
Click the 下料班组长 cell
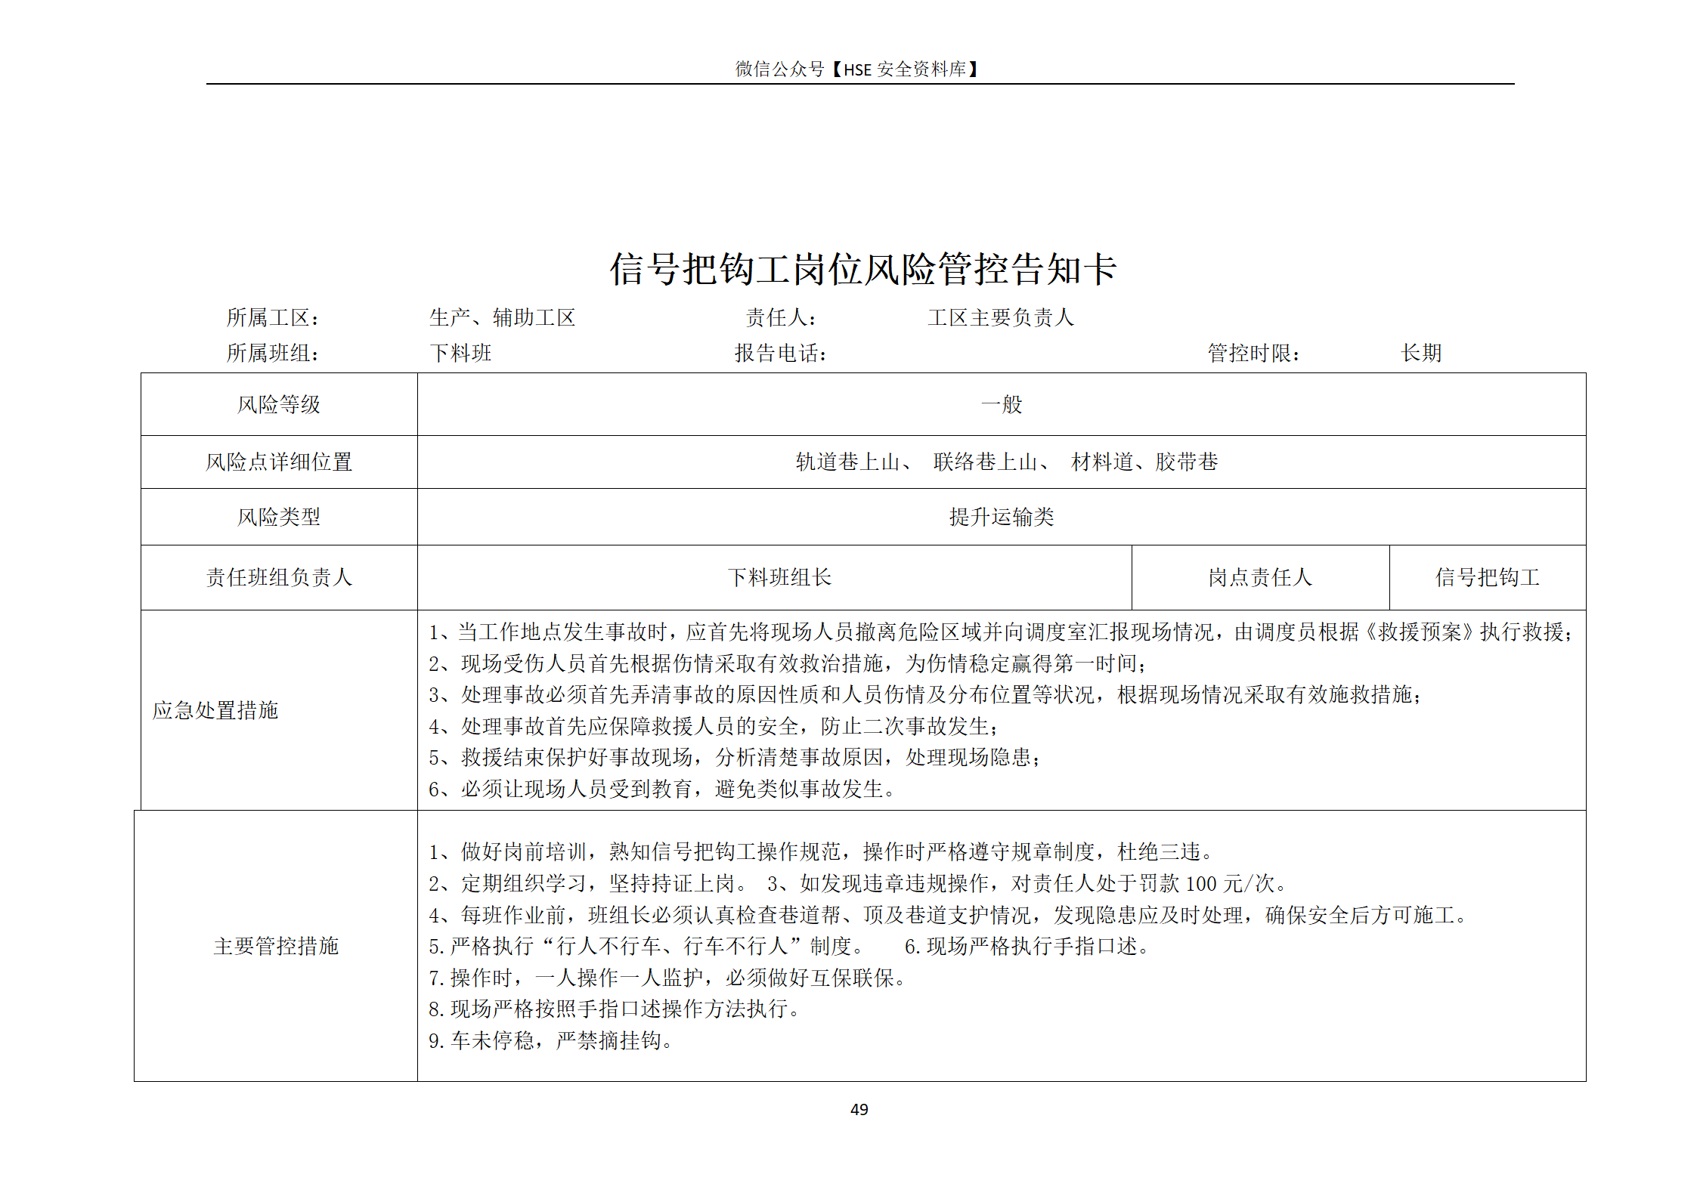click(x=779, y=577)
